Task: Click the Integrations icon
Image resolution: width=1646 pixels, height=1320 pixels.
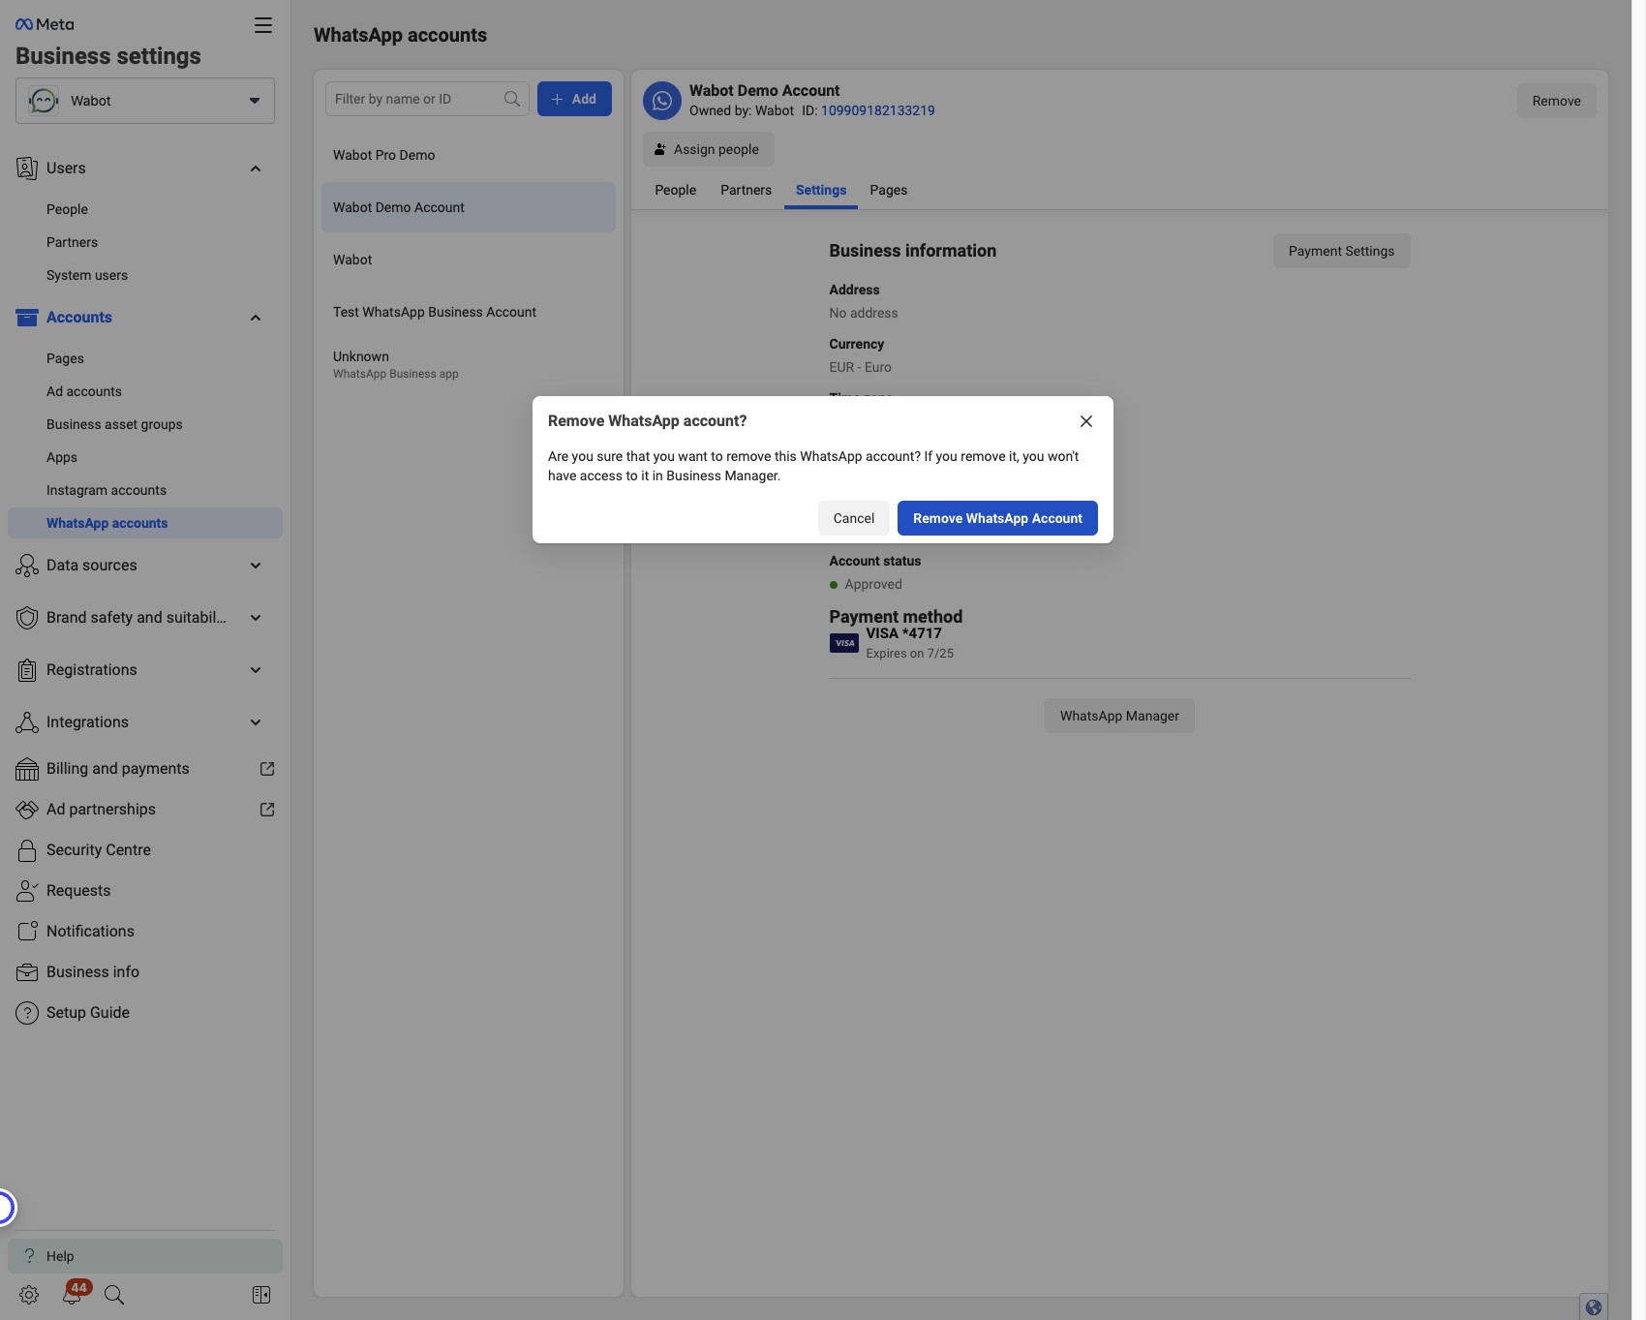Action: point(27,722)
